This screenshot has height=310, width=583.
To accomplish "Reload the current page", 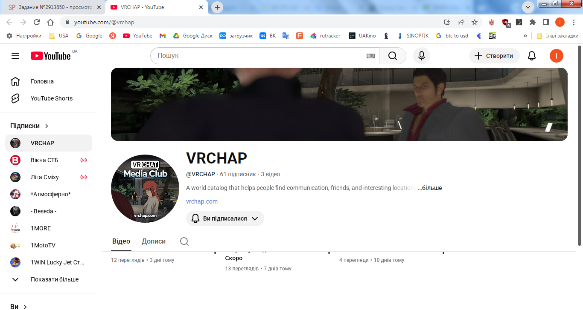I will coord(37,22).
